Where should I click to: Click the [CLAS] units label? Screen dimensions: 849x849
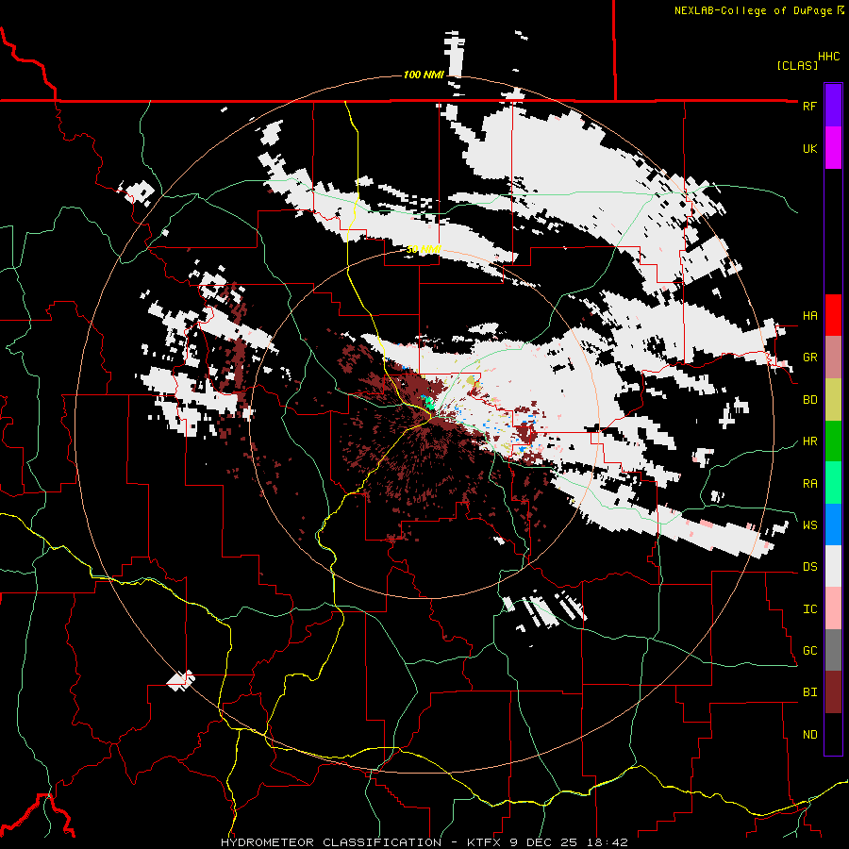coord(797,65)
